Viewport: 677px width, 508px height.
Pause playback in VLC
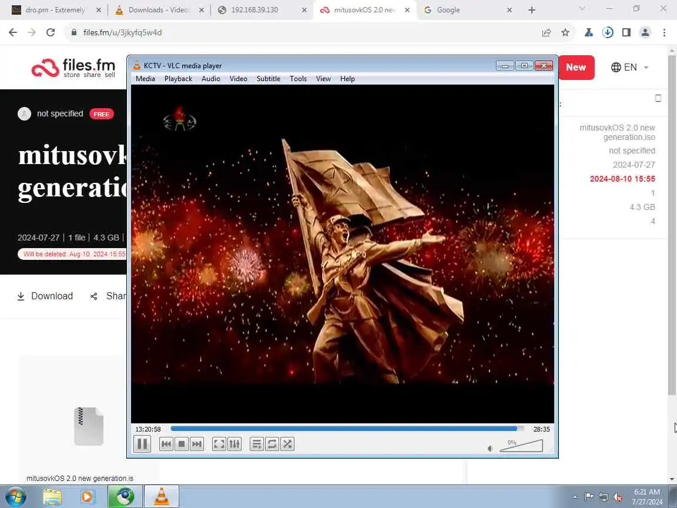pyautogui.click(x=142, y=444)
